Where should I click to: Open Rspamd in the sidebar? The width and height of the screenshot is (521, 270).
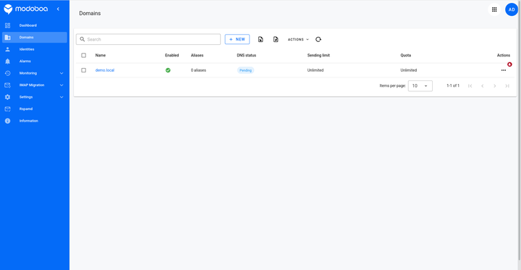(x=35, y=109)
